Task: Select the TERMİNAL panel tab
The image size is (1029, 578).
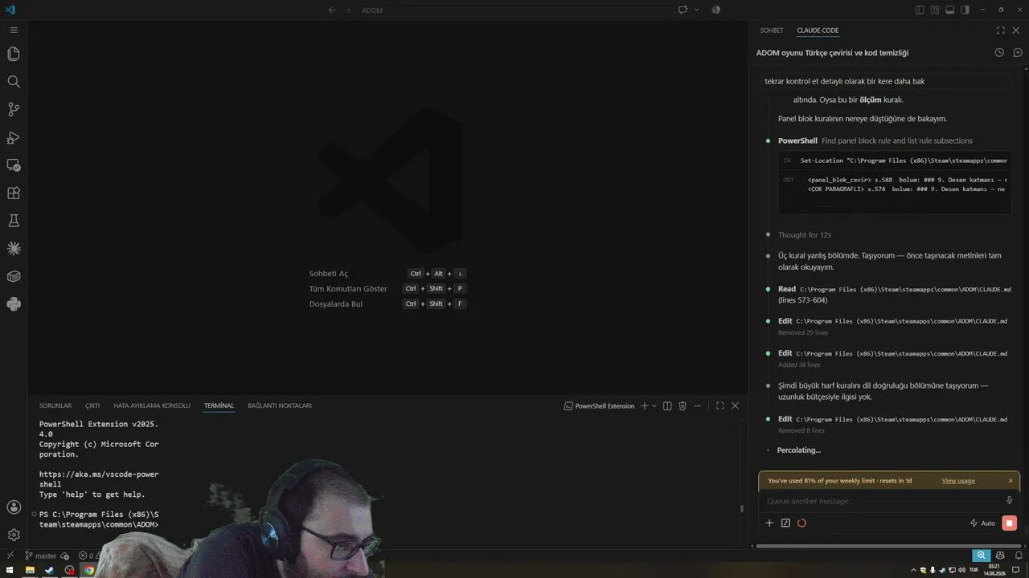Action: [219, 406]
